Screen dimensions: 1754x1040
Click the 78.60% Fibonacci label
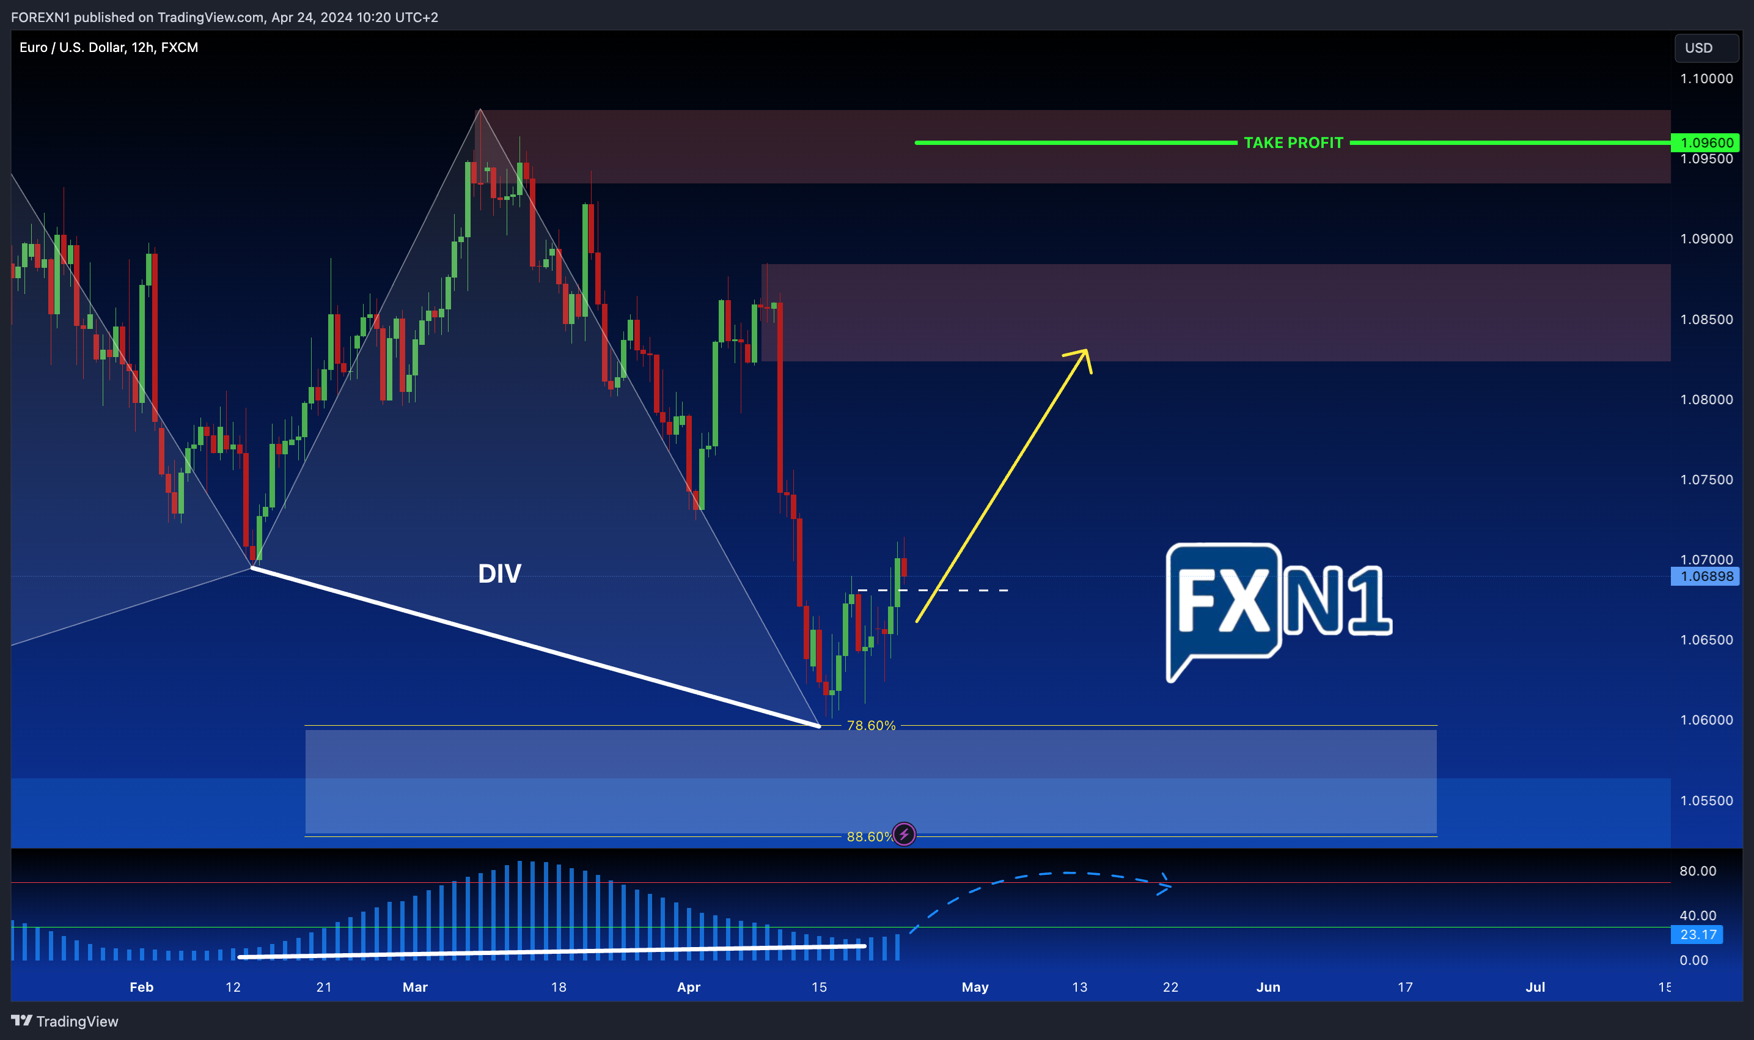point(871,725)
